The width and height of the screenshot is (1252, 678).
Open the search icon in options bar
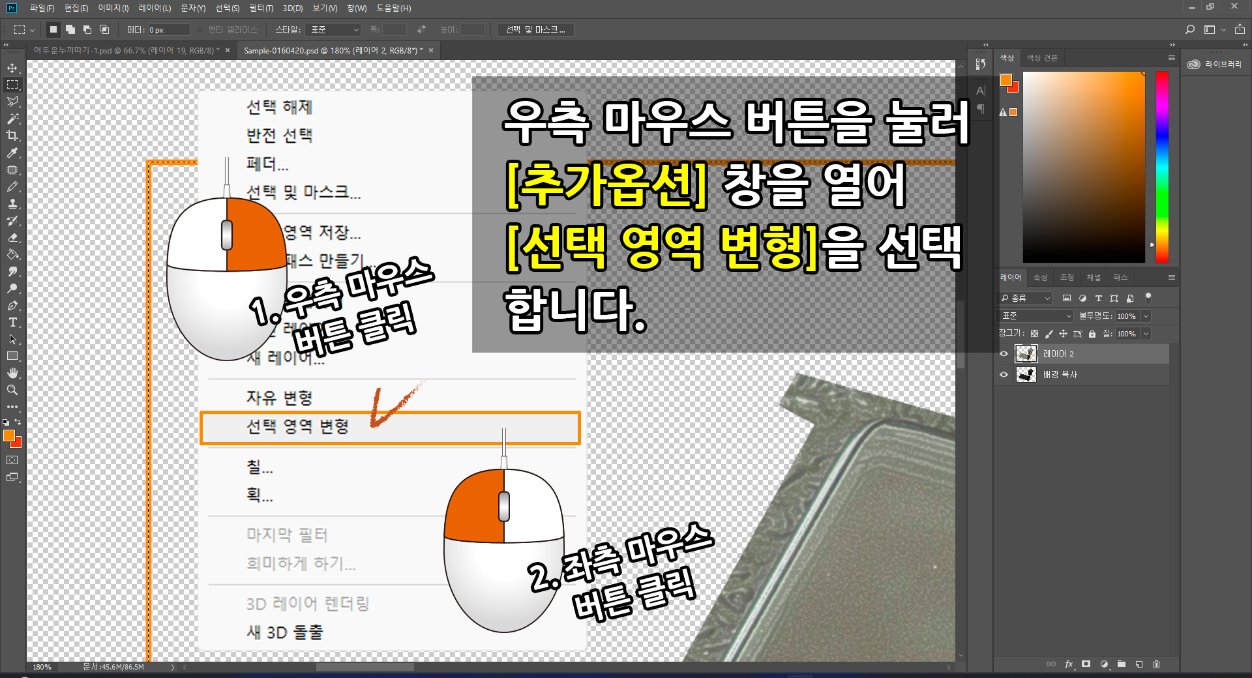click(x=1190, y=29)
